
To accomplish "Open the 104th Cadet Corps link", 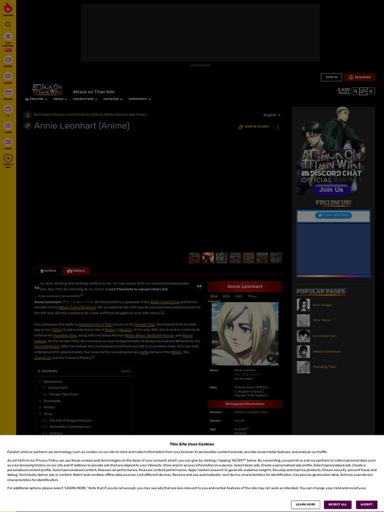I will click(x=164, y=302).
